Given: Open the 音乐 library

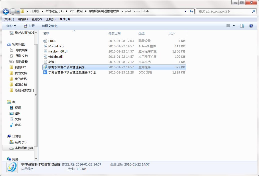Looking at the screenshot, I should 15,125.
